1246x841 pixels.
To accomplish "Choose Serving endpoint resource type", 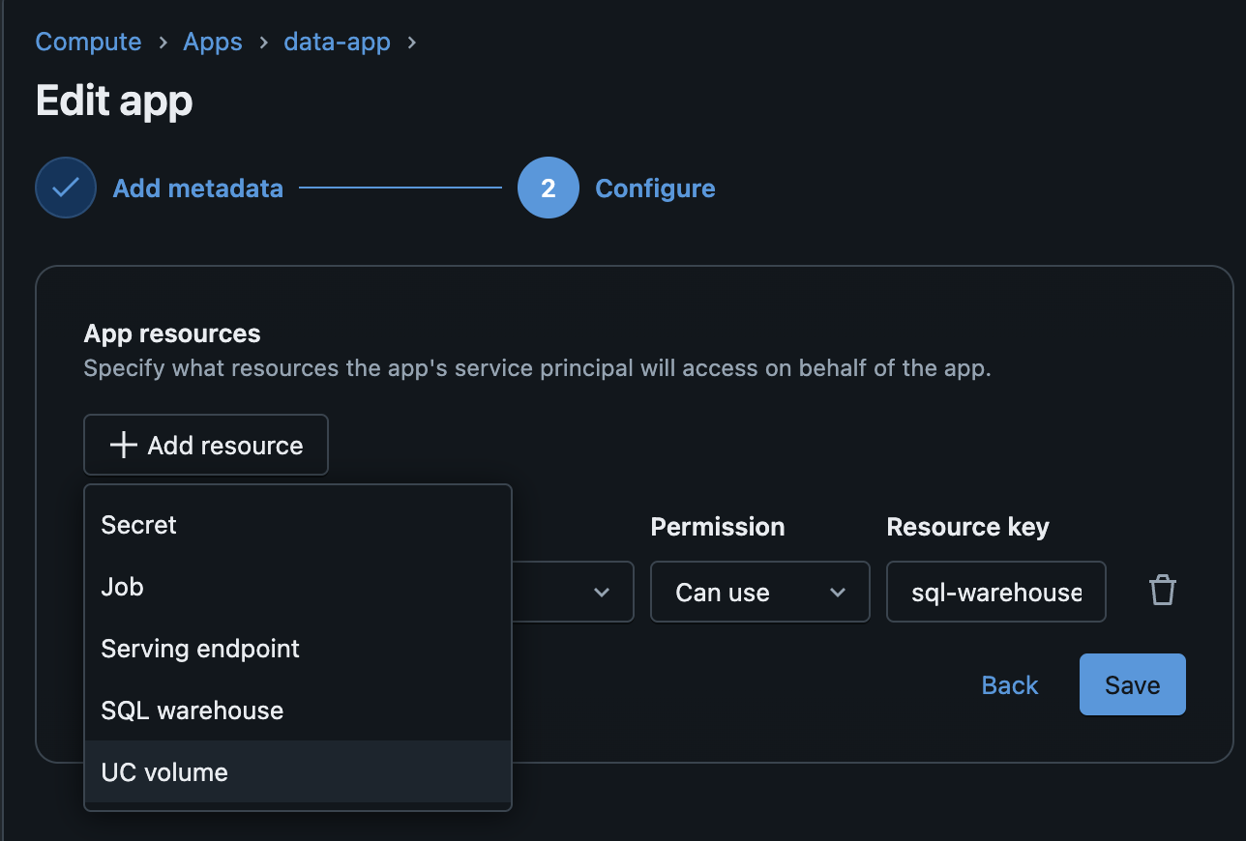I will coord(200,649).
